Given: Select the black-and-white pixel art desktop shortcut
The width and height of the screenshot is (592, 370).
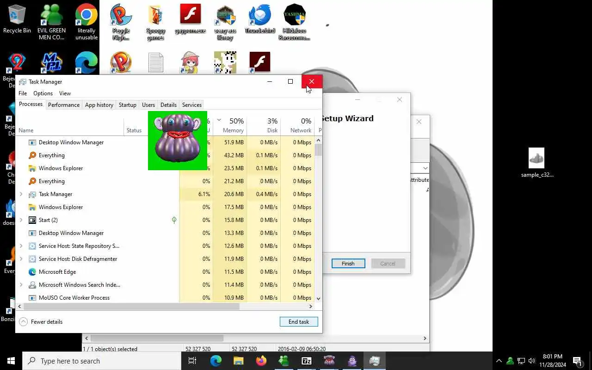Looking at the screenshot, I should [x=225, y=63].
